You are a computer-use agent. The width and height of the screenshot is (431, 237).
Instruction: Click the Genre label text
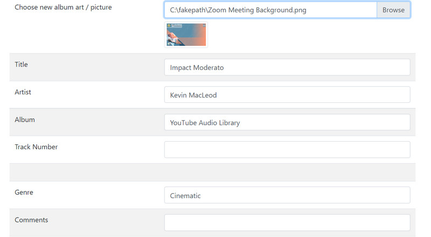[24, 192]
